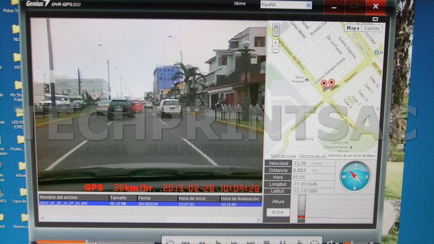Click the Altura height gauge

[301, 209]
